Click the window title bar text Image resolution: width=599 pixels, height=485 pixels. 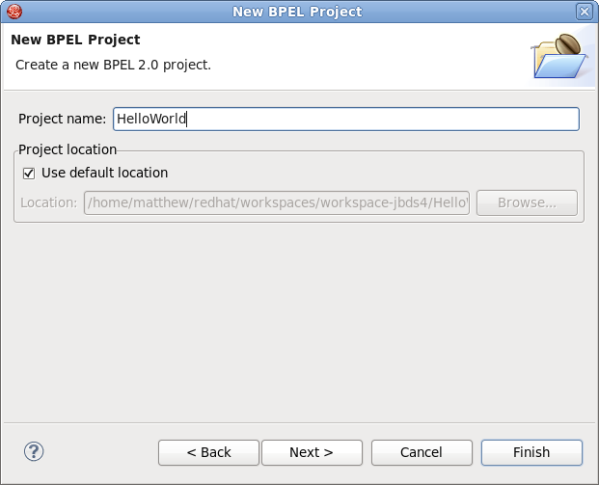point(297,12)
